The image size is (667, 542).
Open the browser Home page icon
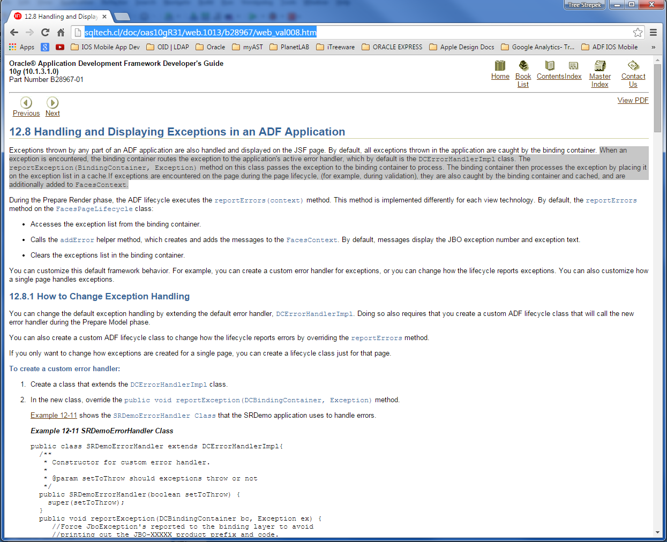(61, 32)
